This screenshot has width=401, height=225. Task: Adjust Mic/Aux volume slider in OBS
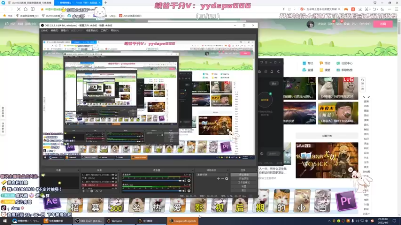point(152,191)
